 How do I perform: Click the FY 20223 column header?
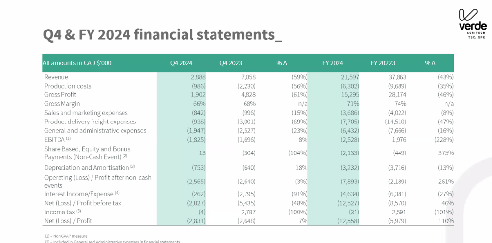[x=383, y=63]
